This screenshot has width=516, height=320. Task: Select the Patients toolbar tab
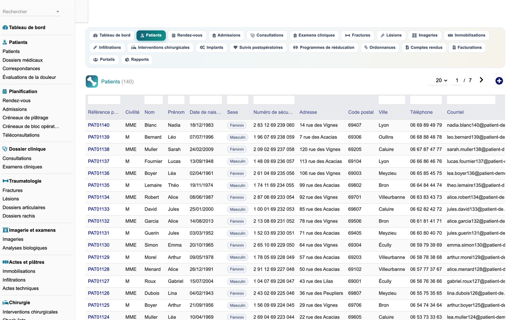point(151,35)
